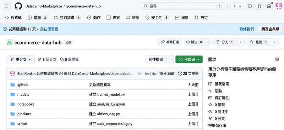Toggle the 關注 watch button

195,42
